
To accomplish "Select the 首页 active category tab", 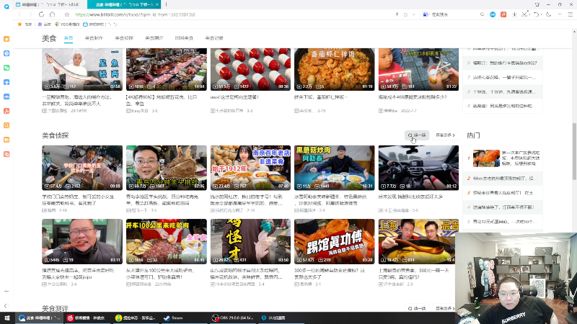I will pyautogui.click(x=69, y=38).
